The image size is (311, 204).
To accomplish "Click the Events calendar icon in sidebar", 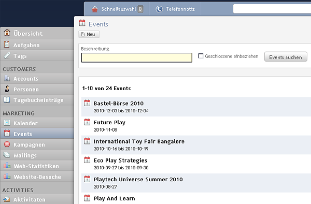I will 7,133.
